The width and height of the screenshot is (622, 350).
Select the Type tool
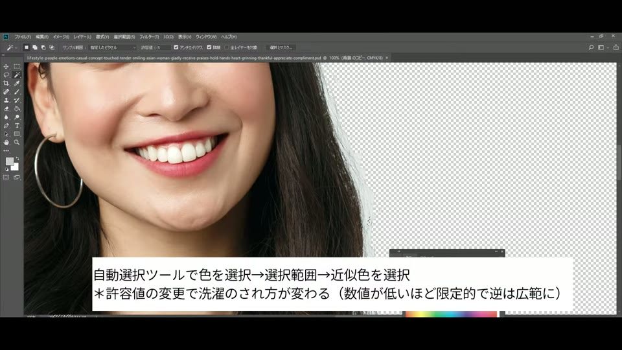17,125
